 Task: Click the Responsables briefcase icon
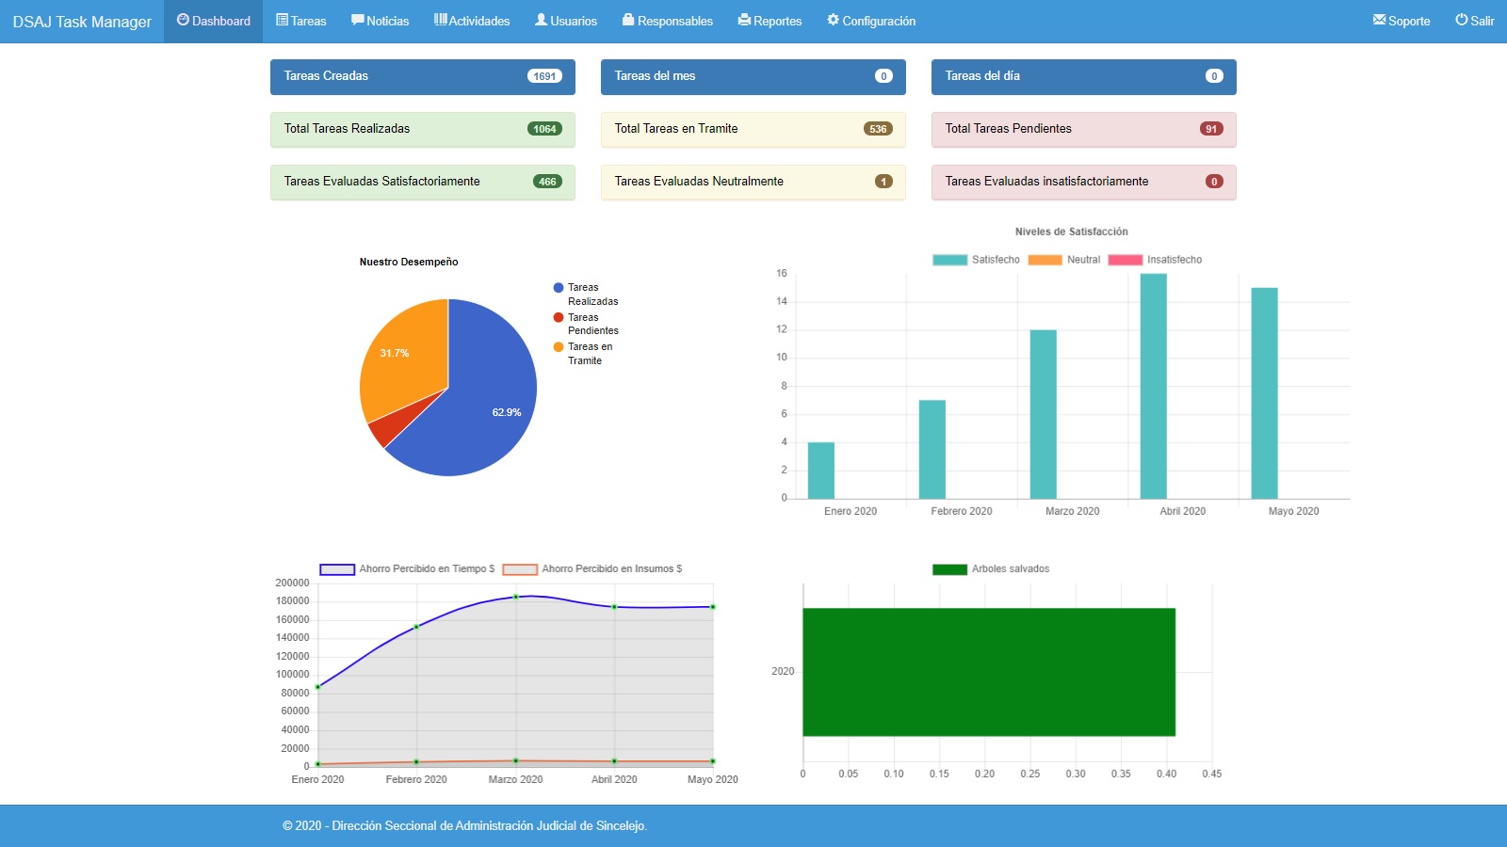point(628,20)
